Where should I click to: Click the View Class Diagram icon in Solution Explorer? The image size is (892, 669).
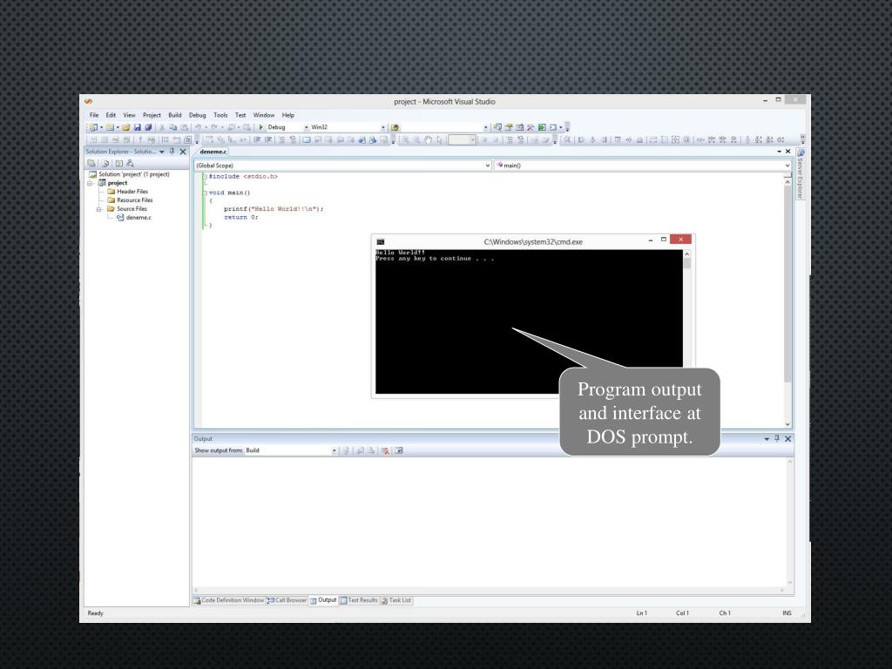pos(130,163)
